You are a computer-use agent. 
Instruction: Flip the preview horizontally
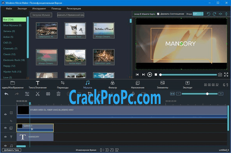220,14
